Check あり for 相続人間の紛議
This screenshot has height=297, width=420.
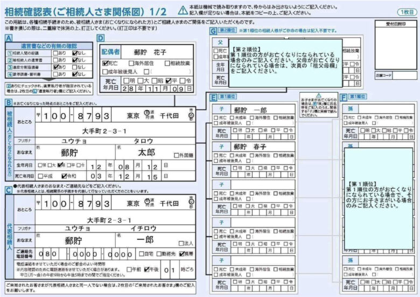[55, 53]
